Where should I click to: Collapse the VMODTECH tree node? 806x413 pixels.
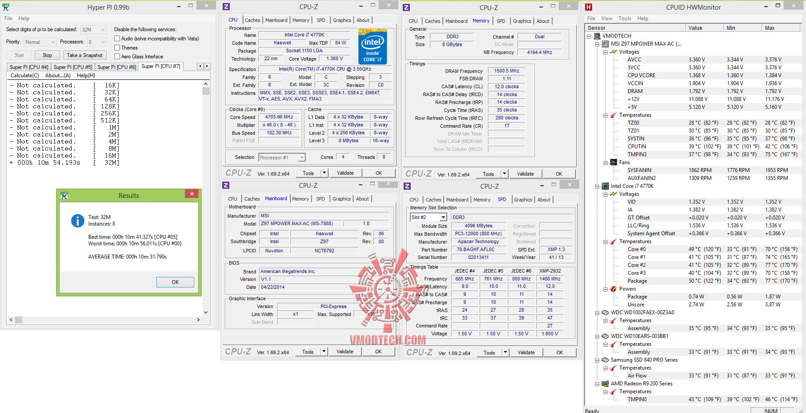[x=589, y=36]
